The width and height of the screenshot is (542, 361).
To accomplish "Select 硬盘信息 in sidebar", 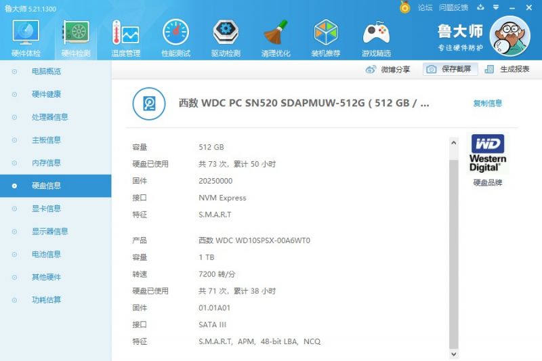I will [56, 186].
